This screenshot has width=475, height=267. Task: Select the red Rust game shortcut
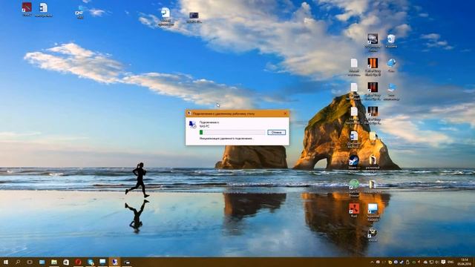354,210
